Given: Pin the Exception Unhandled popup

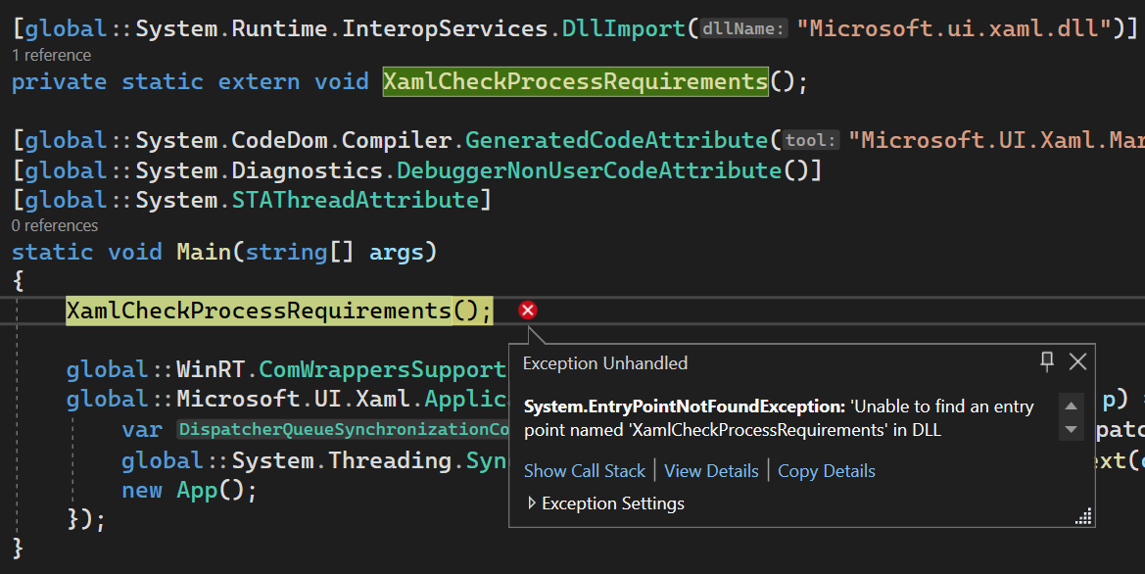Looking at the screenshot, I should click(x=1047, y=361).
